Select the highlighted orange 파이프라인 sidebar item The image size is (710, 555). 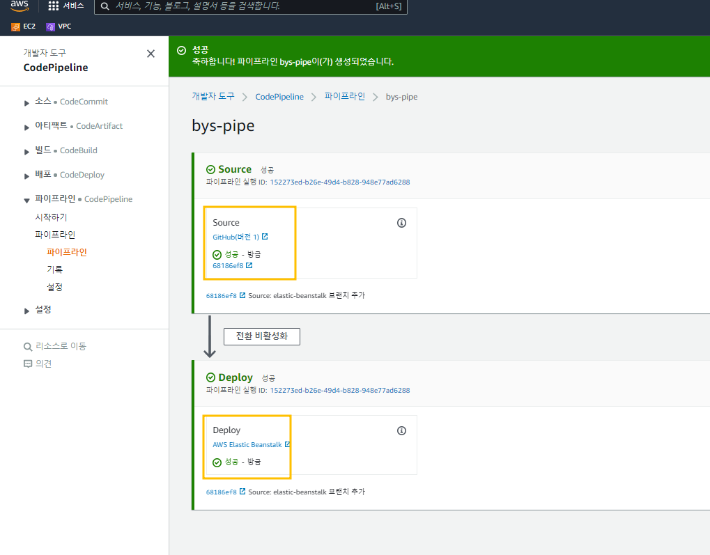pos(67,252)
